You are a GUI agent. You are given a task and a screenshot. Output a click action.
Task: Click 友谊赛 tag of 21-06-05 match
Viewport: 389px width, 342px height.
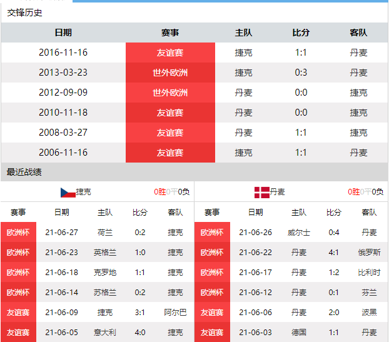tap(18, 332)
